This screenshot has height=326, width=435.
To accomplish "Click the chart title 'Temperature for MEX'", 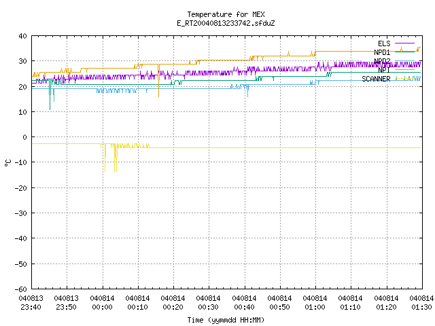I will [226, 14].
